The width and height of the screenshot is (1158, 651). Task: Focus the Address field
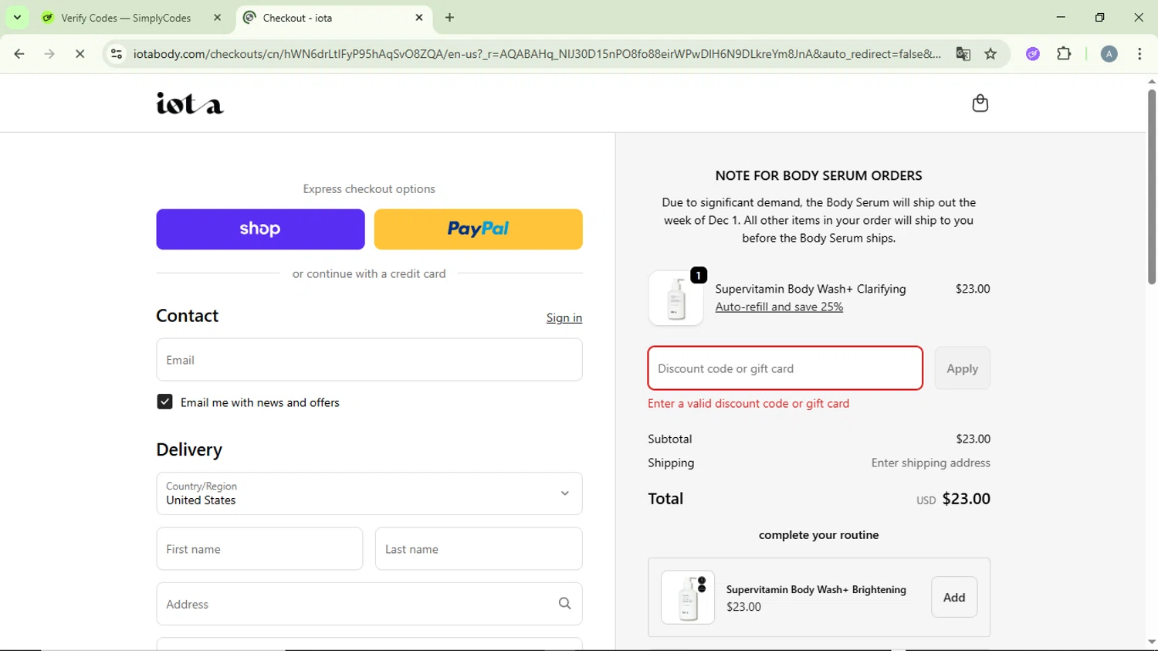(x=369, y=604)
